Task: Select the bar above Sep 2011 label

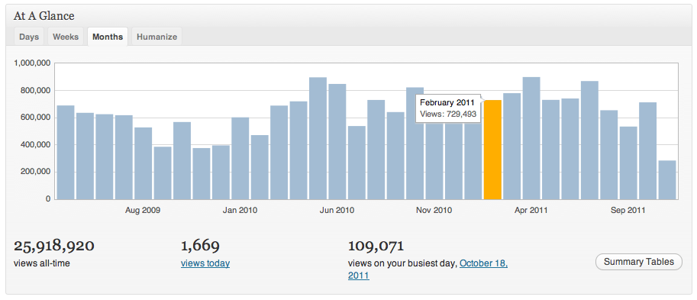Action: tap(628, 163)
